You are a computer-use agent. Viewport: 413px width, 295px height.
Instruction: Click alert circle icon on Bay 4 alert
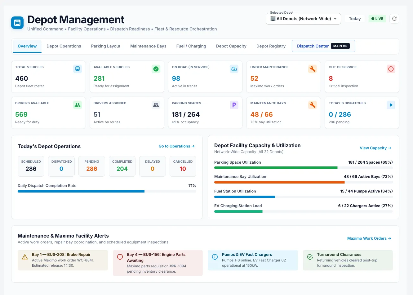120,257
